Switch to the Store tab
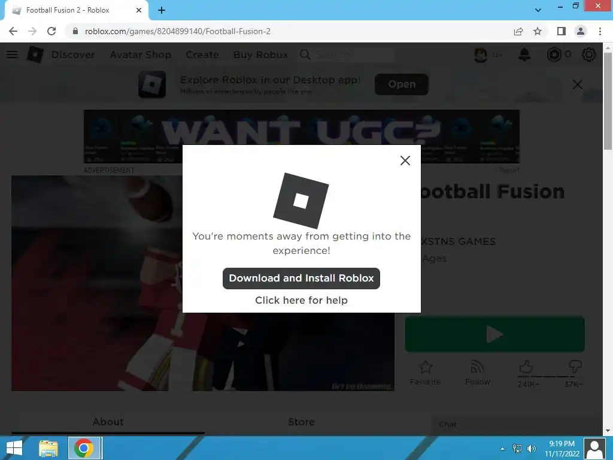Screen dimensions: 613x460 click(301, 422)
